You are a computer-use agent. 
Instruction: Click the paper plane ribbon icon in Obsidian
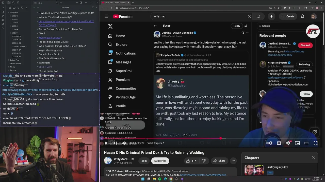pyautogui.click(x=3, y=8)
